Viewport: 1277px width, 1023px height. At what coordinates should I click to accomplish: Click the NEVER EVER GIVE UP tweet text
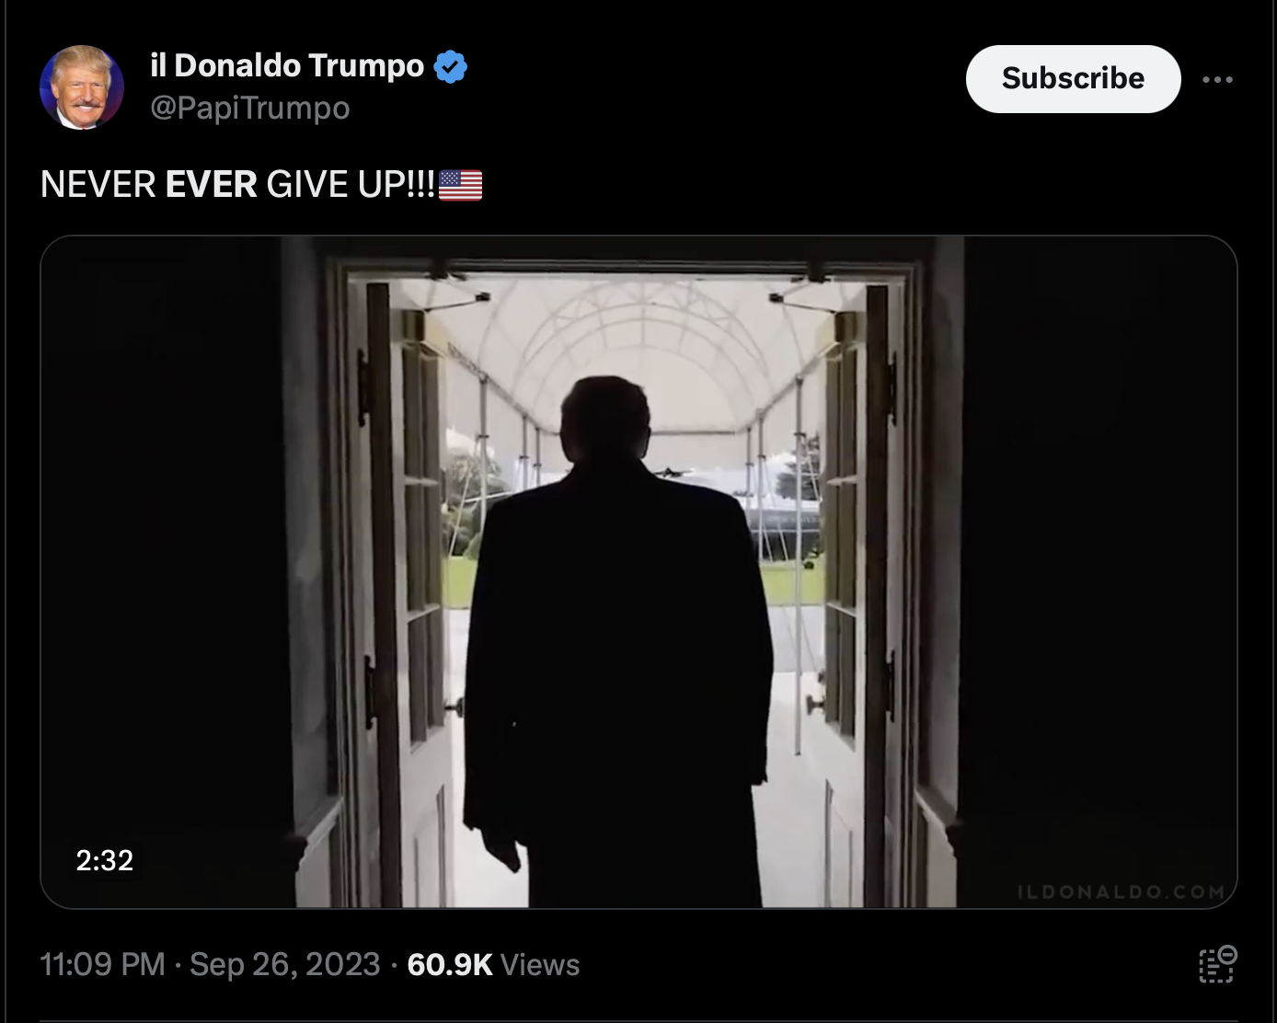coord(237,185)
